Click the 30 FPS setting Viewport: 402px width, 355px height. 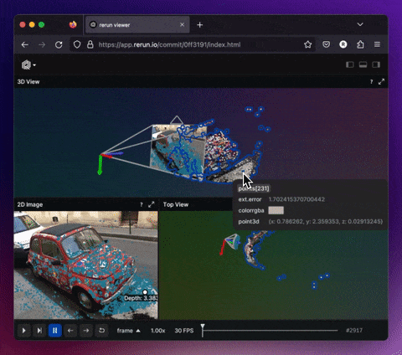pyautogui.click(x=184, y=331)
